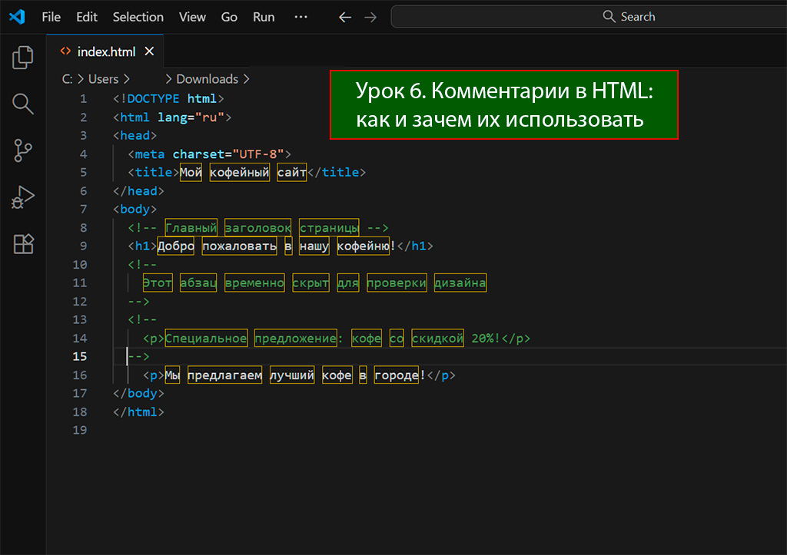Open the Extensions view
Viewport: 787px width, 555px height.
click(x=23, y=244)
